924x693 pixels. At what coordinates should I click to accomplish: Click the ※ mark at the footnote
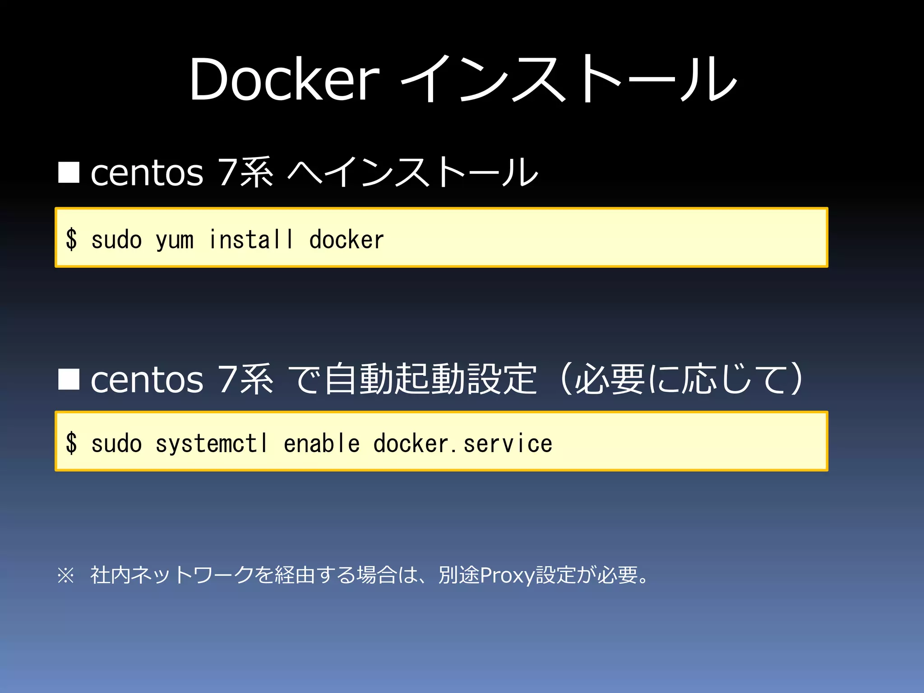point(66,575)
